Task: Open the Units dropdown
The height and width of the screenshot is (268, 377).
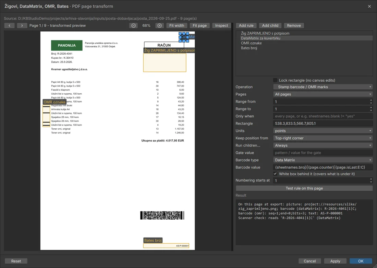Action: (323, 131)
